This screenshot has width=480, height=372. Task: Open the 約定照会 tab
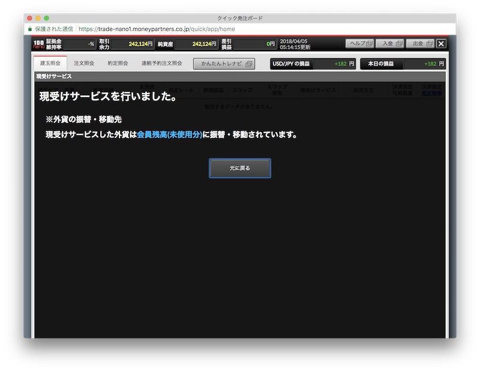(118, 64)
